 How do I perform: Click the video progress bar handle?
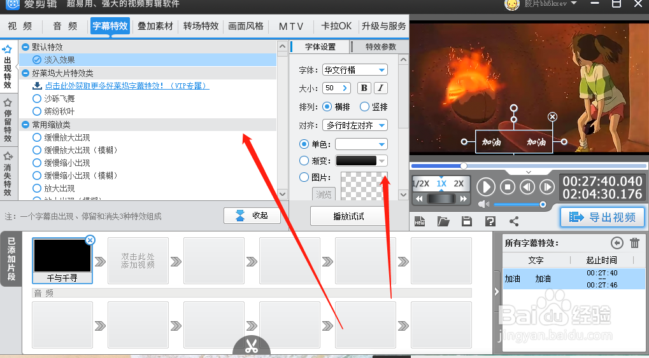(464, 166)
